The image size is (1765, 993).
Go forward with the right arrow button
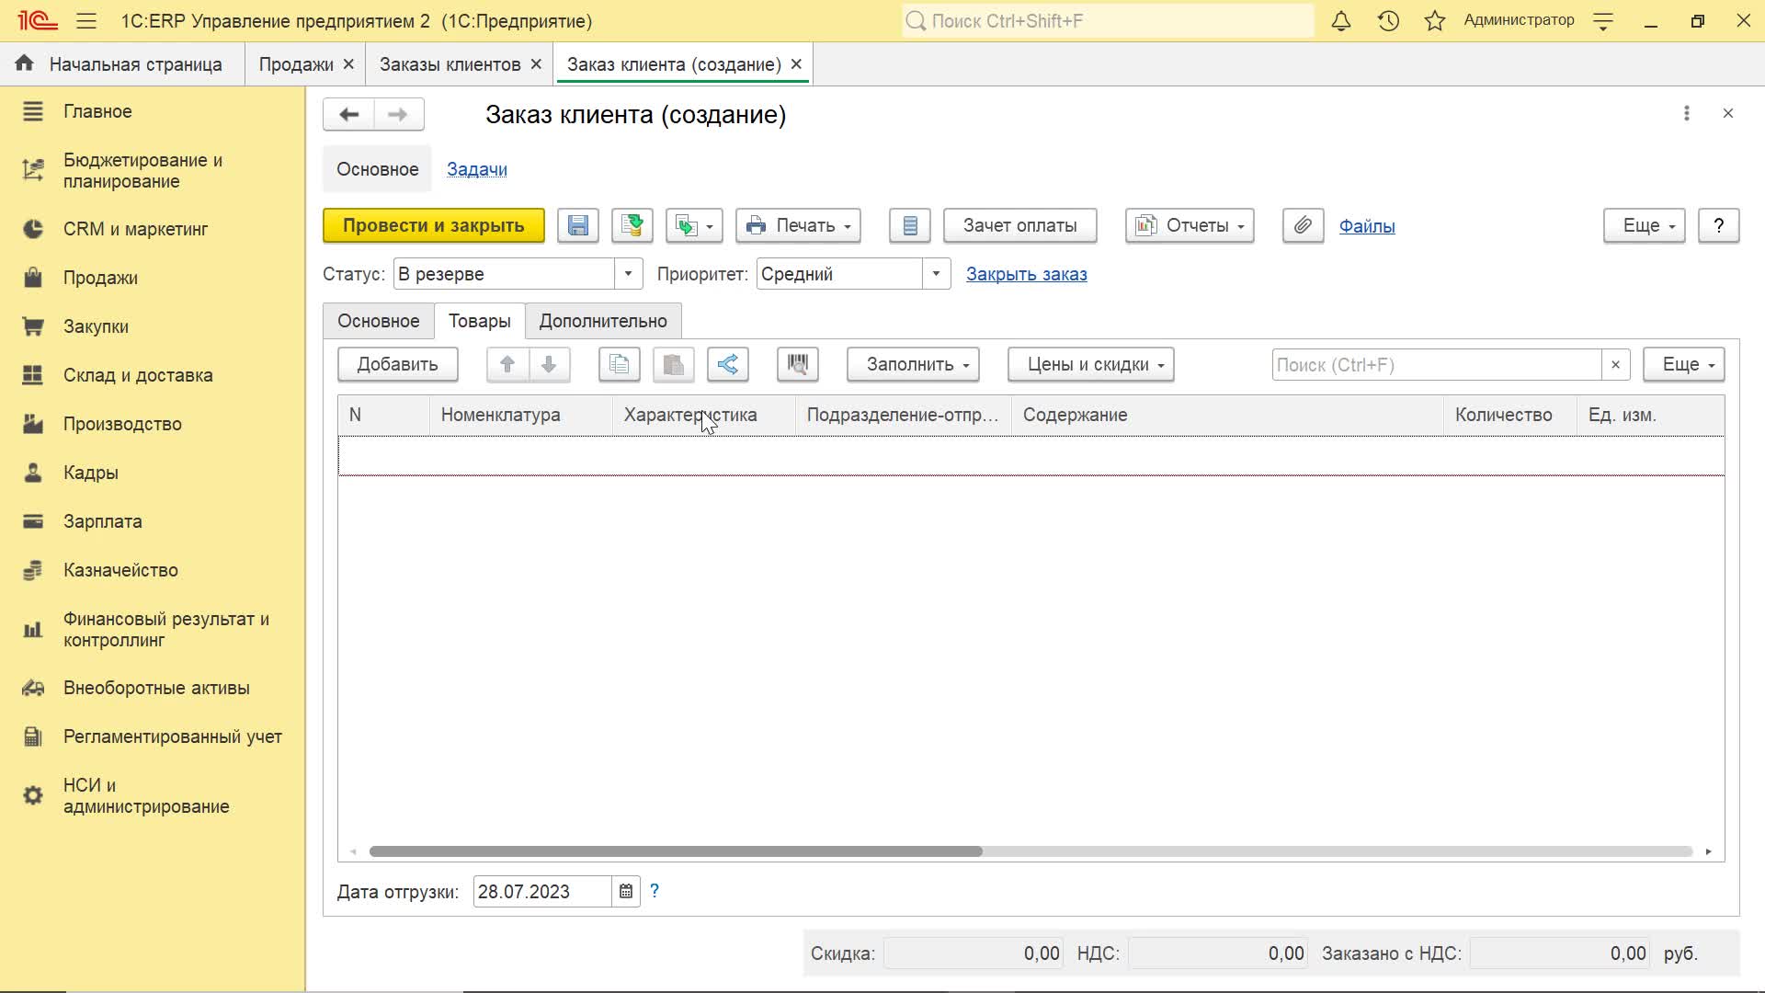[x=398, y=114]
